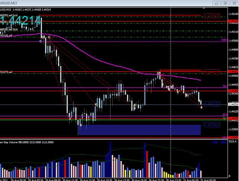The width and height of the screenshot is (239, 181).
Task: Select the blue arrow marker near 1.45000
Action: coord(41,41)
